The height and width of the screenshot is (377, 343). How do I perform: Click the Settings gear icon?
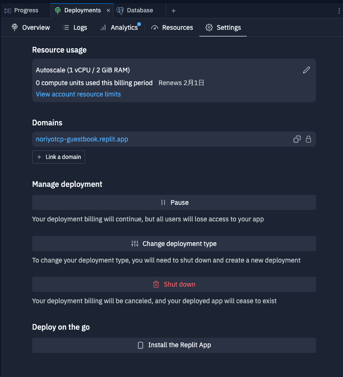coord(209,27)
